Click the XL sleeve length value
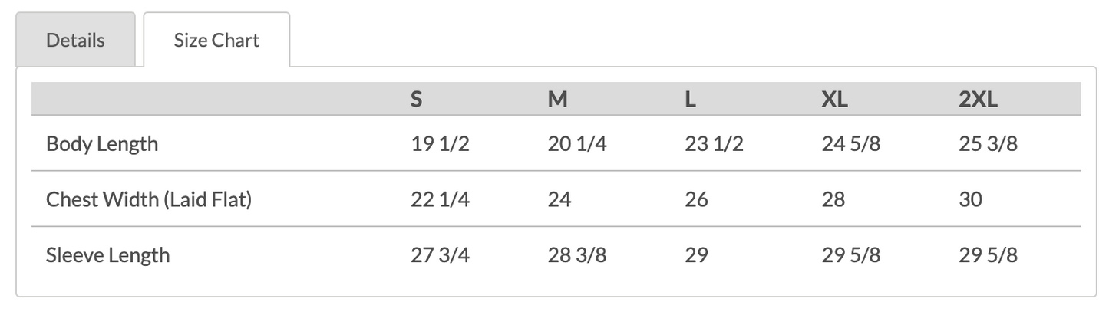Image resolution: width=1109 pixels, height=315 pixels. [x=850, y=254]
